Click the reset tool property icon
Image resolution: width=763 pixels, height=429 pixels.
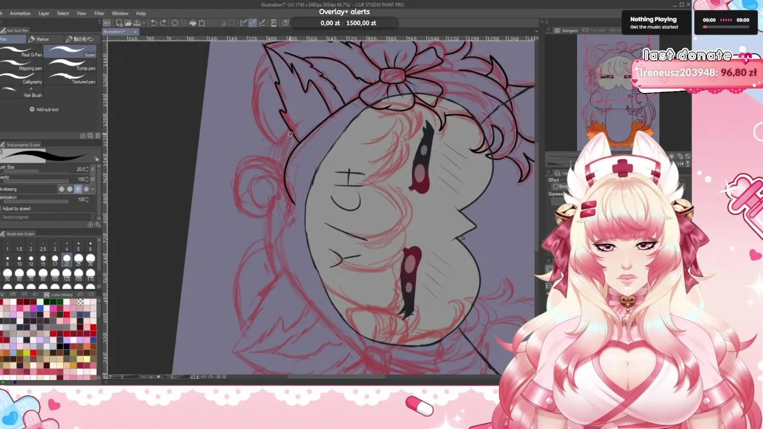90,224
